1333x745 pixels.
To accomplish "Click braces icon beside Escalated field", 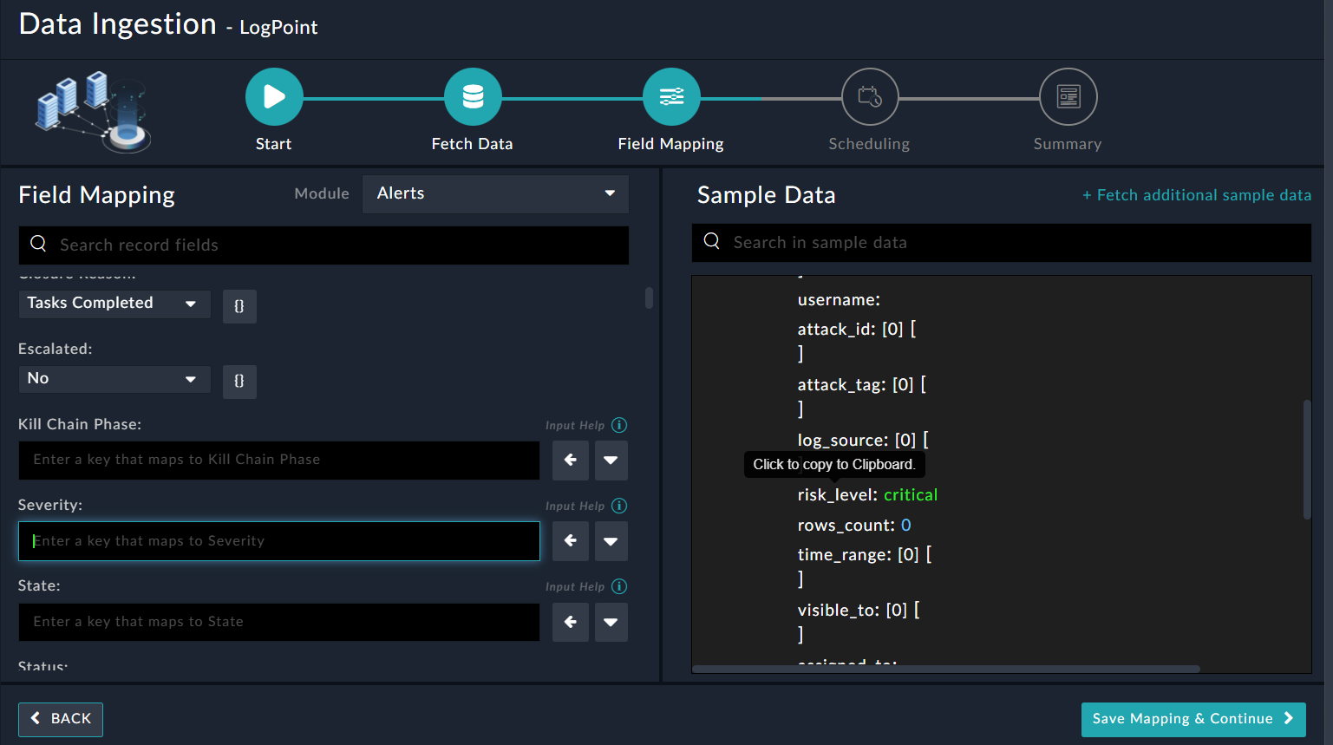I will coord(239,381).
